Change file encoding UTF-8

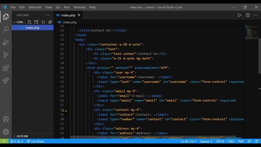pyautogui.click(x=220, y=141)
